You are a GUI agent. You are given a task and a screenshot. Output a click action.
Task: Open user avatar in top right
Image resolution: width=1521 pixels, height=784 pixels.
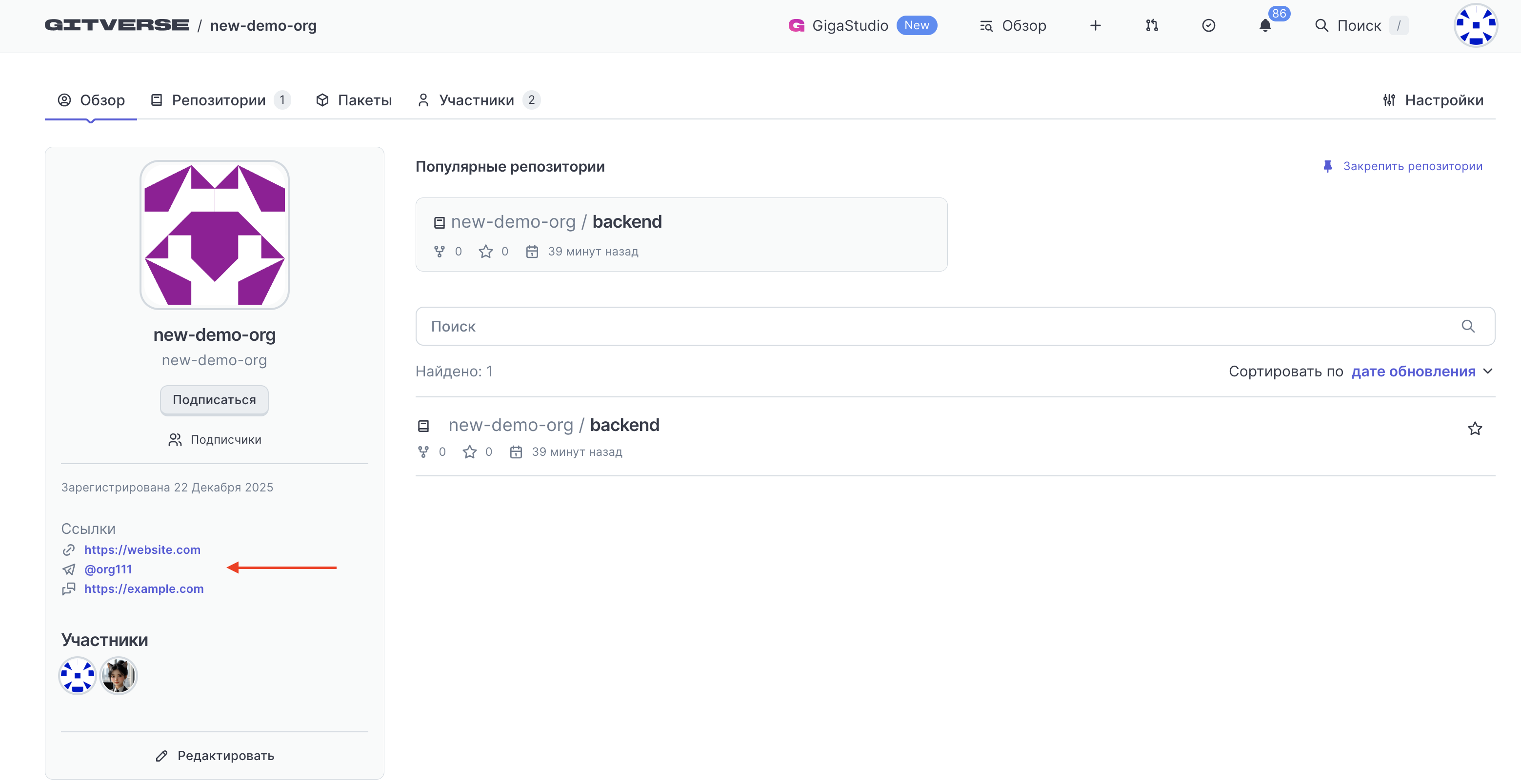[1475, 25]
